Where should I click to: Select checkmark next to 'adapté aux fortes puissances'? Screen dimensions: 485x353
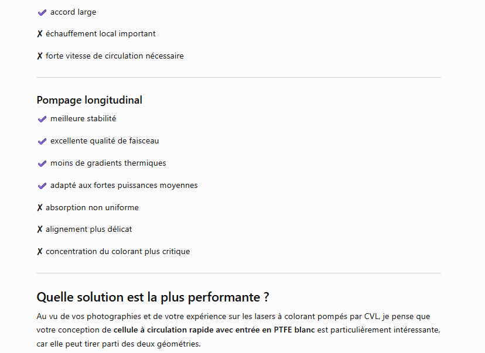(x=42, y=186)
